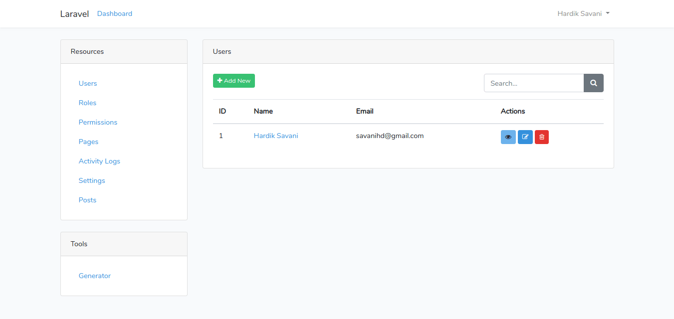The image size is (674, 319).
Task: Open Settings in Resources panel
Action: [x=92, y=180]
